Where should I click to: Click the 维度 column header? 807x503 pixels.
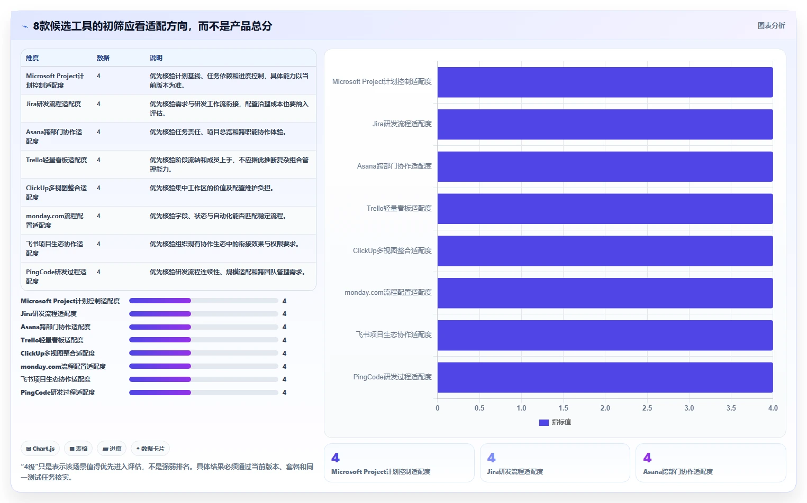coord(32,58)
